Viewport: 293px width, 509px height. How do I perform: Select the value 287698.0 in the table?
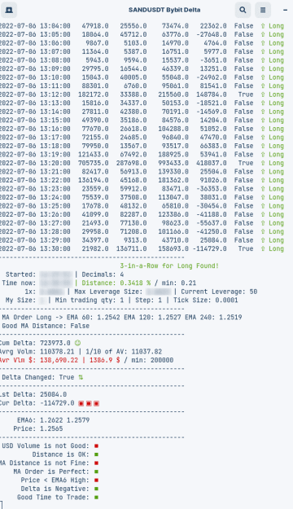pos(131,163)
